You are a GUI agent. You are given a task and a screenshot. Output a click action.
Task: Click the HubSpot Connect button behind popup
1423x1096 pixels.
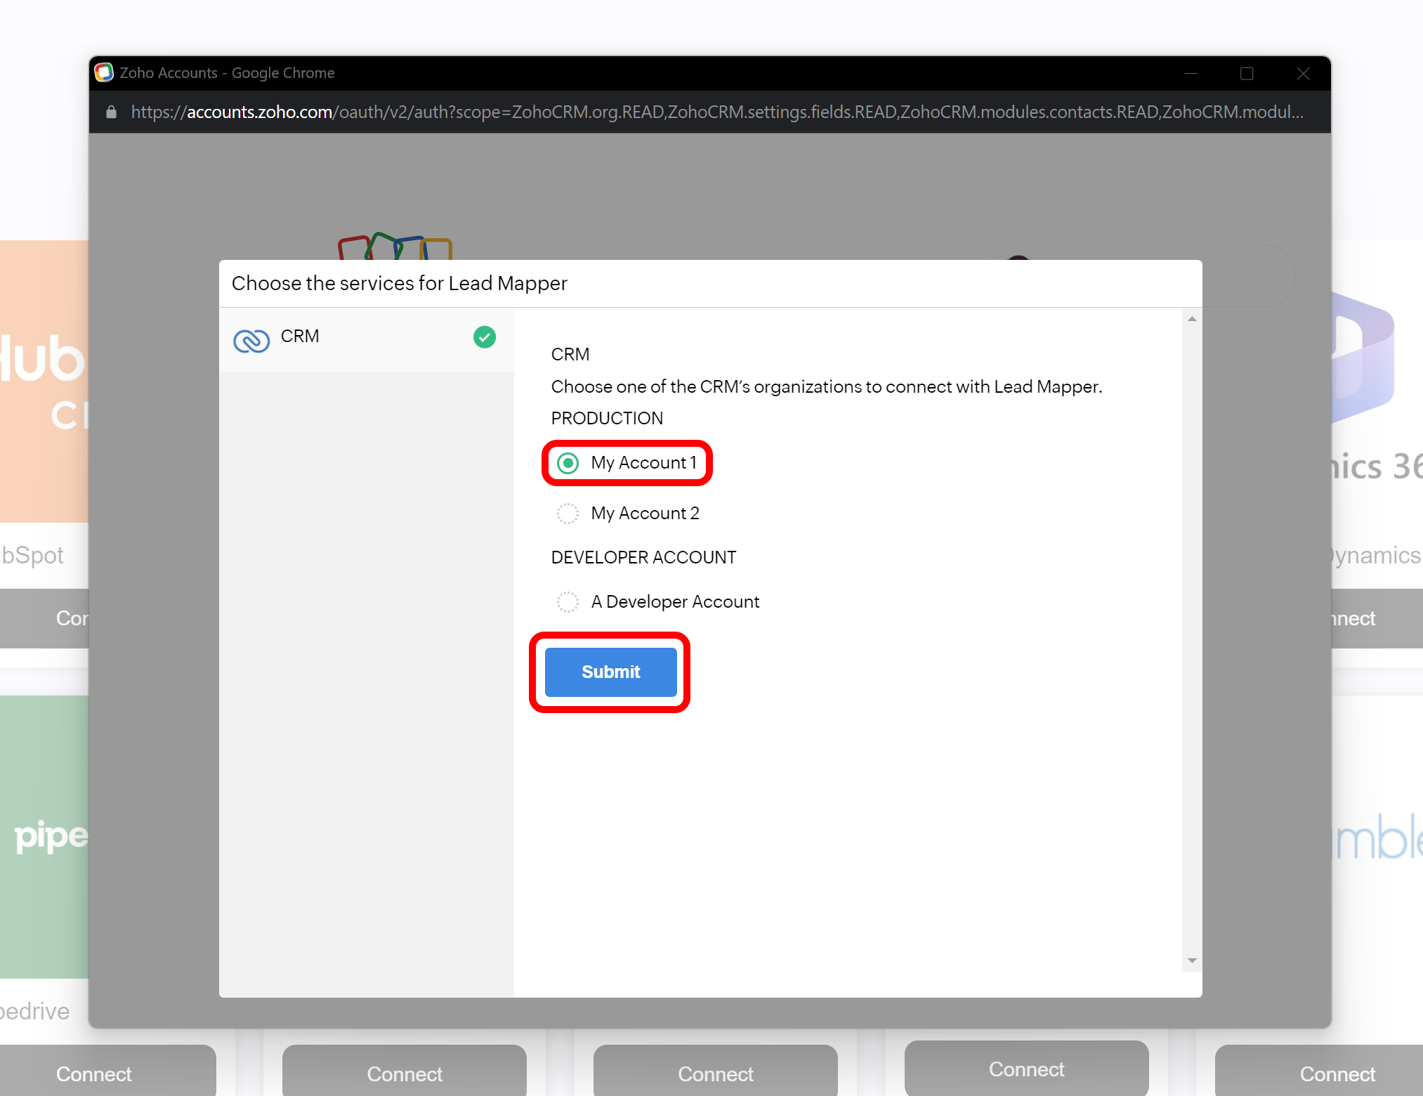44,618
